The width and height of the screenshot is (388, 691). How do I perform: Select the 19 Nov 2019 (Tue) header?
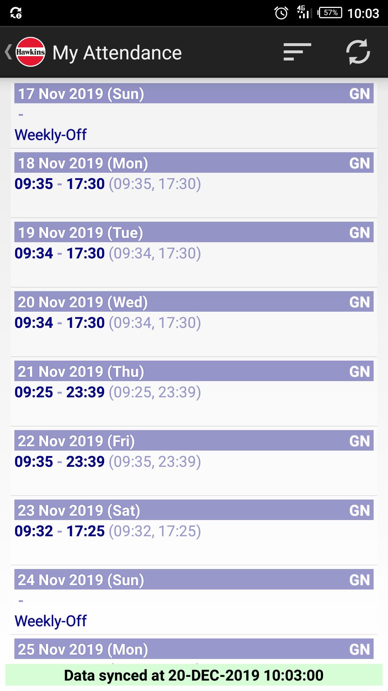click(x=194, y=232)
